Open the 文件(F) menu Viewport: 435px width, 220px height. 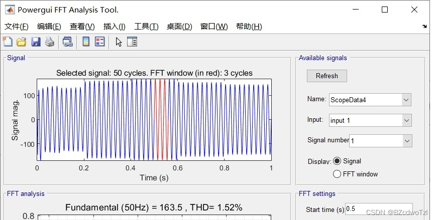click(x=17, y=27)
